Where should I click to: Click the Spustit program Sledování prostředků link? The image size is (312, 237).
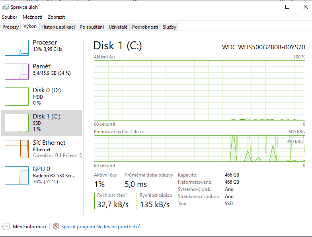[x=101, y=227]
